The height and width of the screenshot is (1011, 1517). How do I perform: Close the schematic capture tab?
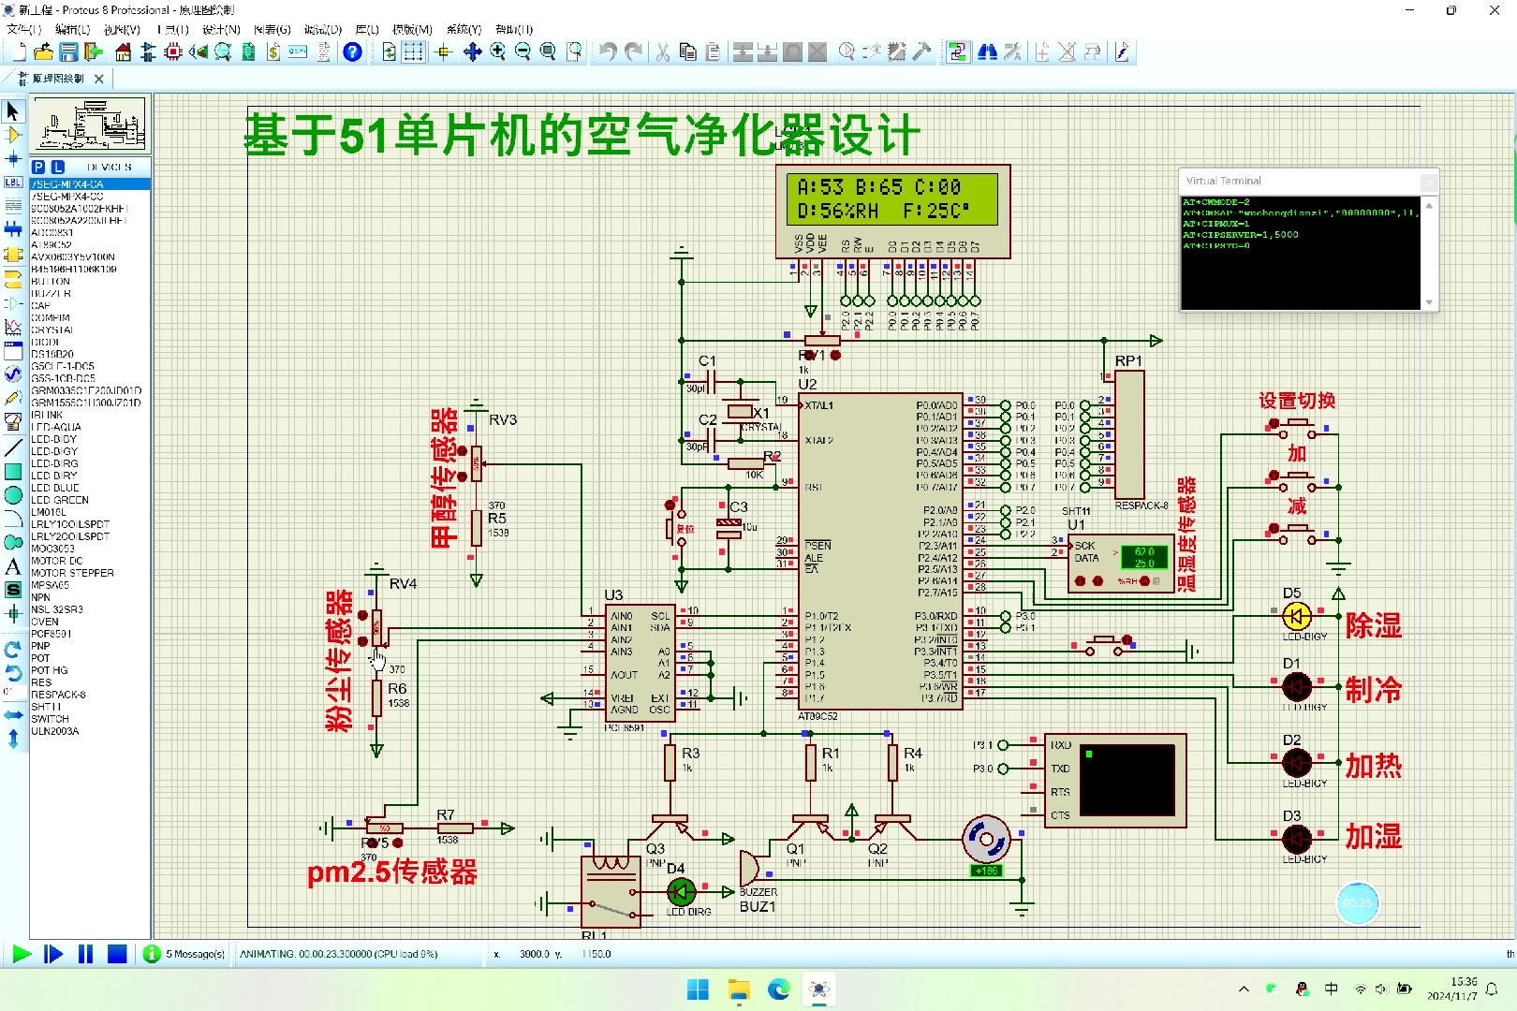(x=99, y=79)
